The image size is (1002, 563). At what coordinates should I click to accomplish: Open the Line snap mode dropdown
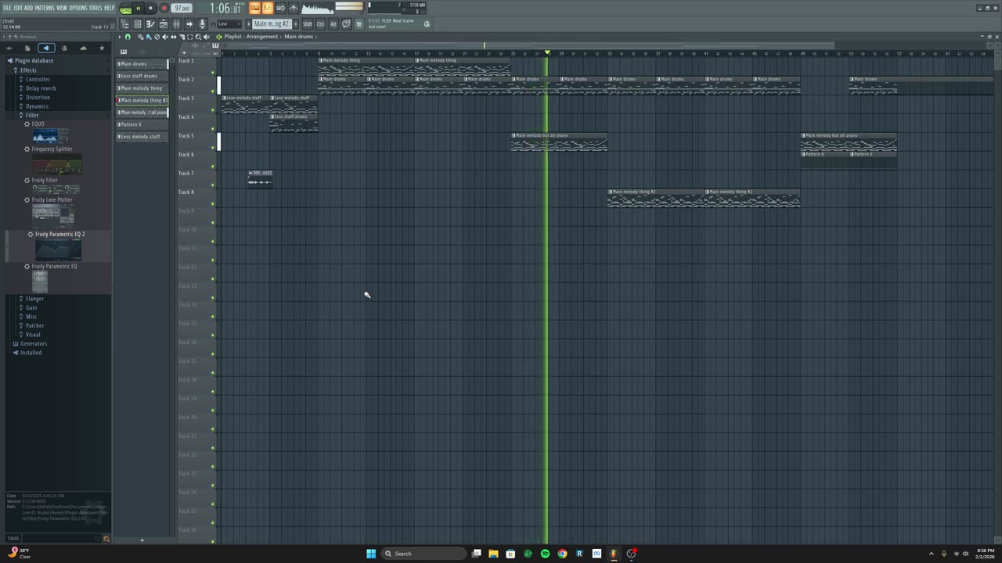(x=228, y=24)
